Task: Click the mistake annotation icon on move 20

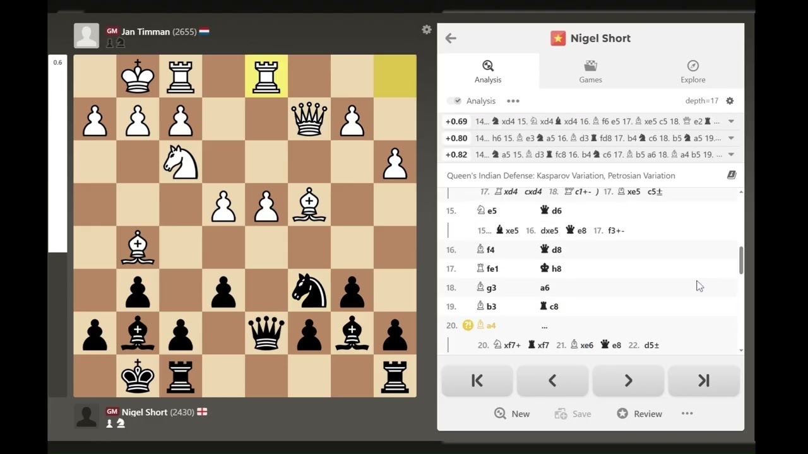Action: pos(468,325)
